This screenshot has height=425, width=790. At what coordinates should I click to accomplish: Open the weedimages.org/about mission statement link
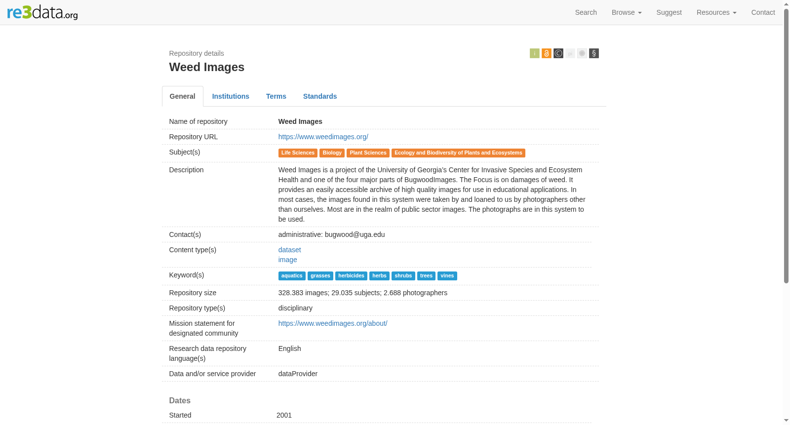pyautogui.click(x=333, y=323)
